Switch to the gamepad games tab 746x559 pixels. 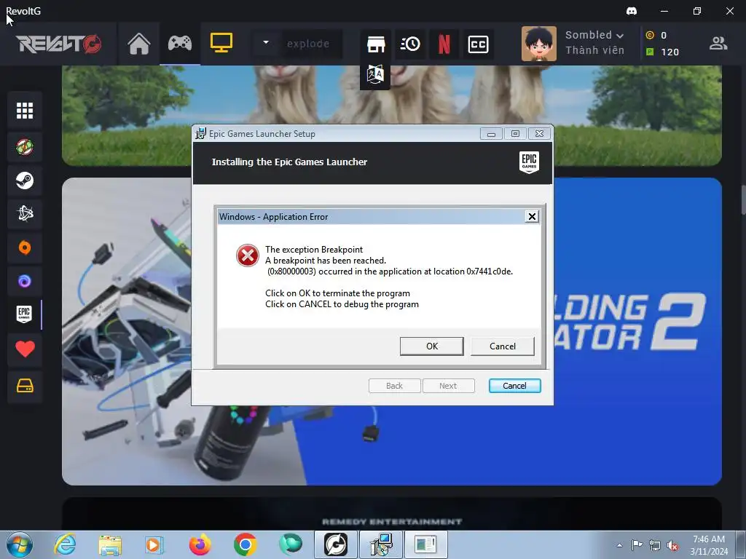(180, 44)
